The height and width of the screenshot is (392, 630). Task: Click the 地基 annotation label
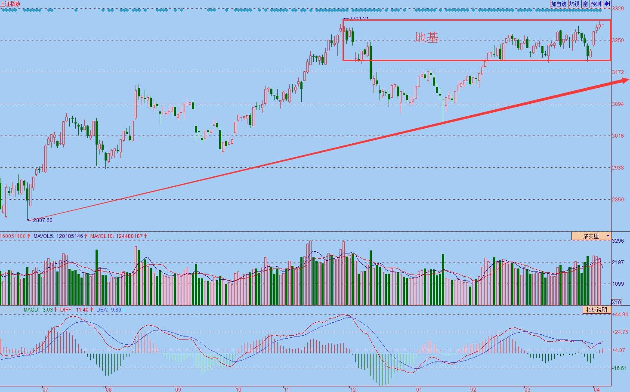(x=426, y=38)
